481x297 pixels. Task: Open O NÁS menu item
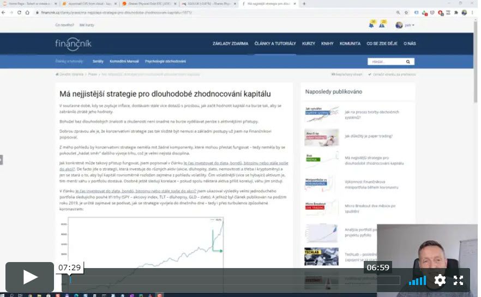point(410,44)
